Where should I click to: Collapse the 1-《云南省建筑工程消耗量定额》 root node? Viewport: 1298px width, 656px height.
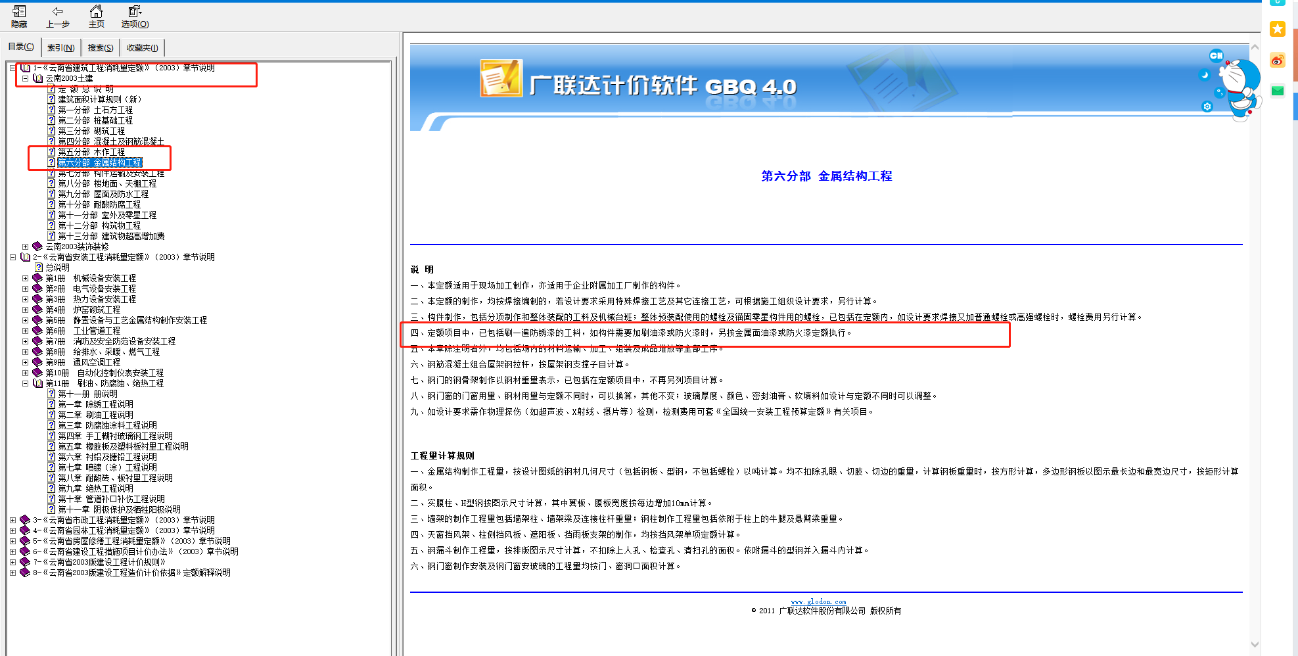coord(12,68)
